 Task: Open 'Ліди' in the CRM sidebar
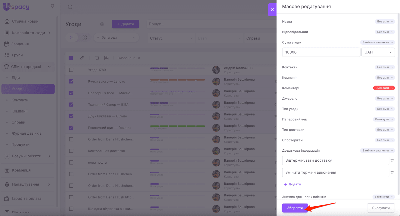point(15,78)
